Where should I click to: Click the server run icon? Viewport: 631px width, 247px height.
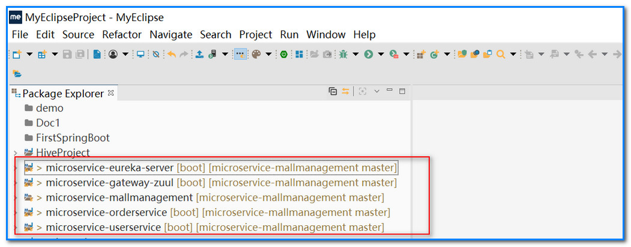coord(213,54)
